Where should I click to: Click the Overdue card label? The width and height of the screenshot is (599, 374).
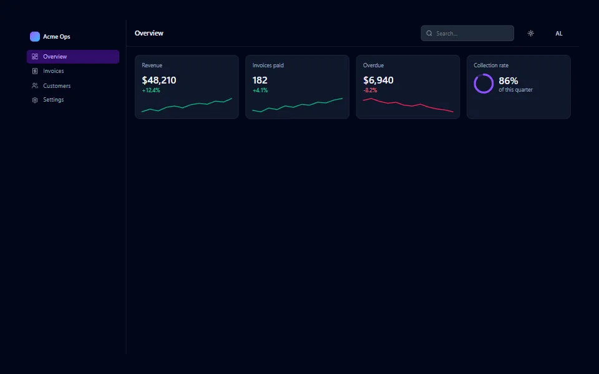[x=373, y=65]
